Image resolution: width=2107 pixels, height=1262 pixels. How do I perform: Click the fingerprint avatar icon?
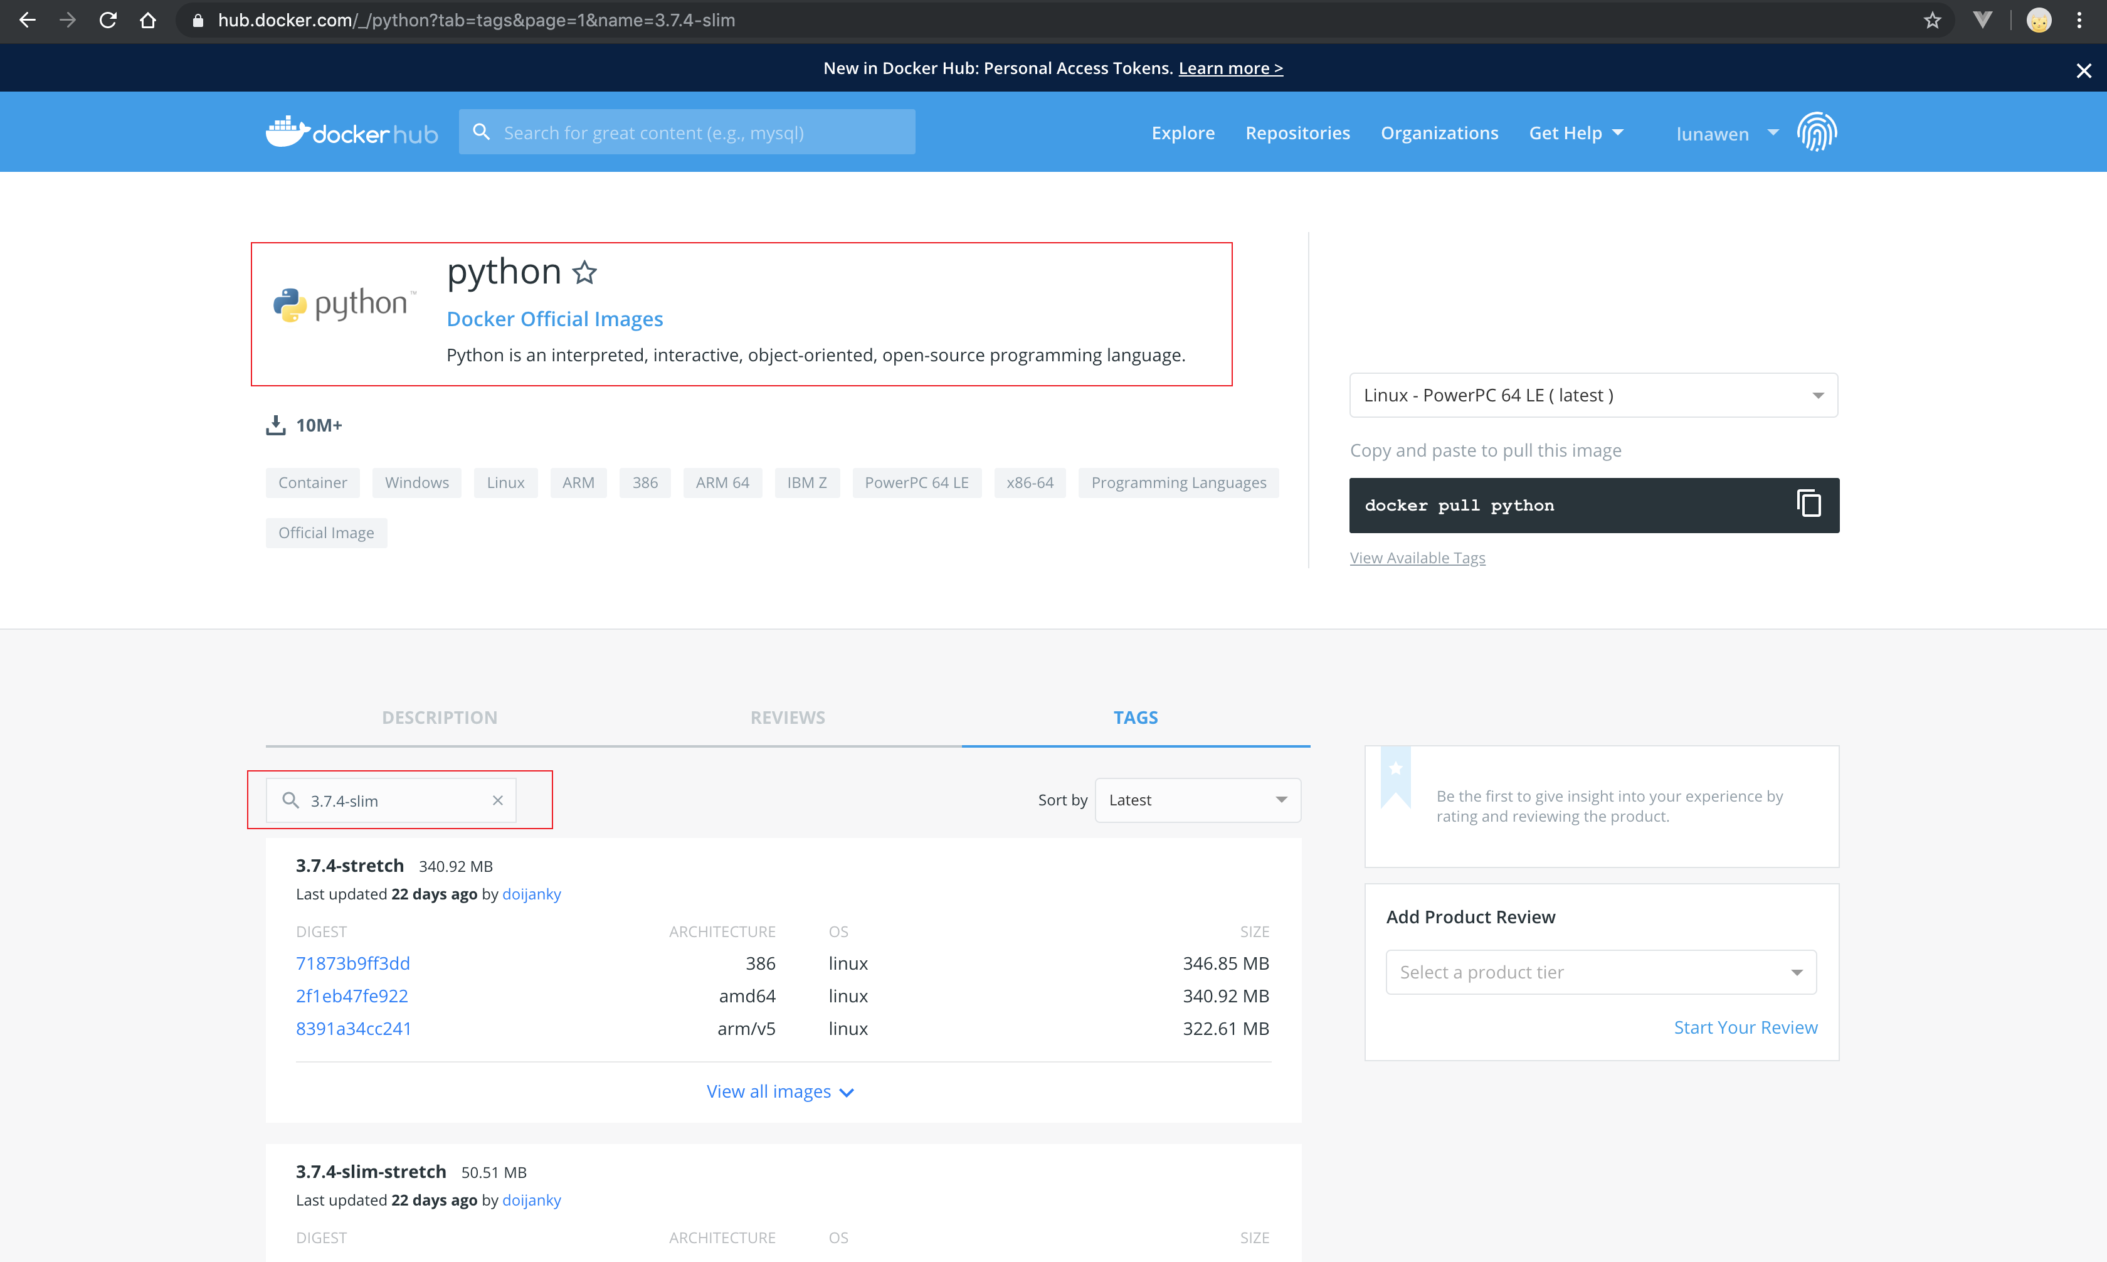point(1816,133)
